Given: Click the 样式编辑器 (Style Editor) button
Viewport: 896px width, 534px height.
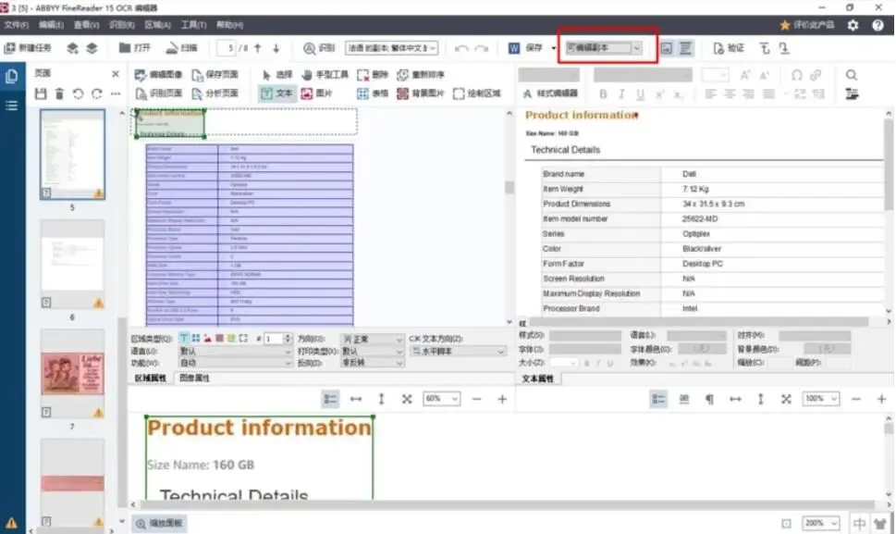Looking at the screenshot, I should pos(551,93).
